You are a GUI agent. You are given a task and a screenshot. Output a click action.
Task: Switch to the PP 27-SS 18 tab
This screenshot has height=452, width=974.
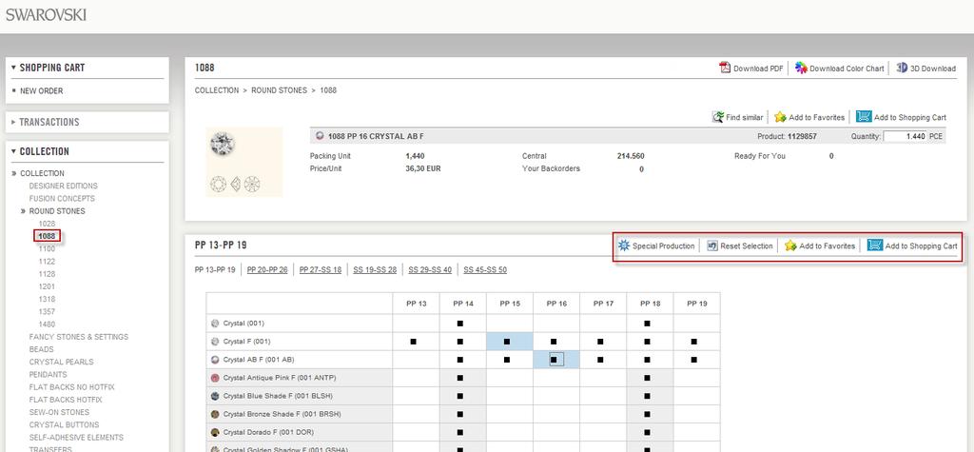coord(321,270)
